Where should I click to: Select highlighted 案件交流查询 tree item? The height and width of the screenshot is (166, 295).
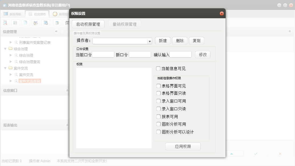[x=30, y=81]
